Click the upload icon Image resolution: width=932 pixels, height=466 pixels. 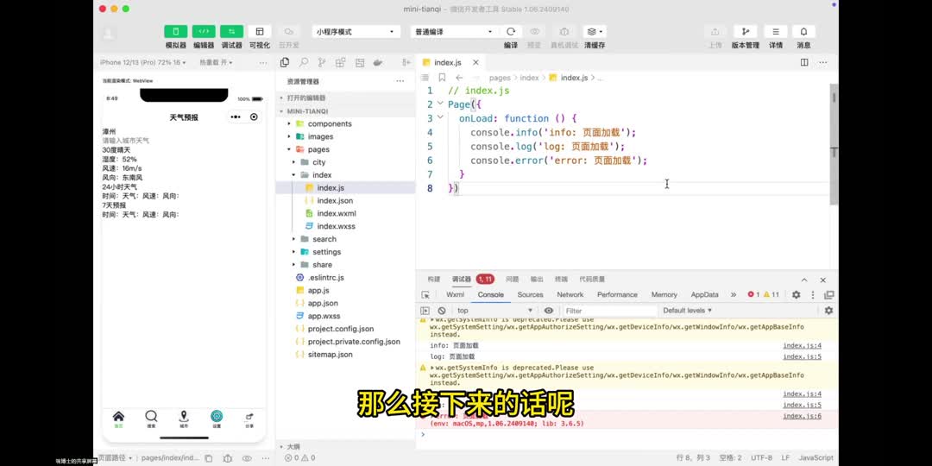click(715, 32)
